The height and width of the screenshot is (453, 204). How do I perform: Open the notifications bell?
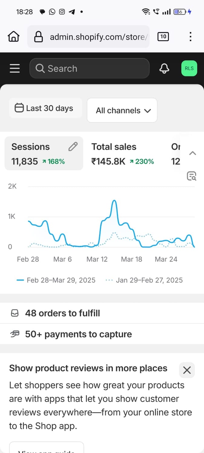point(164,69)
